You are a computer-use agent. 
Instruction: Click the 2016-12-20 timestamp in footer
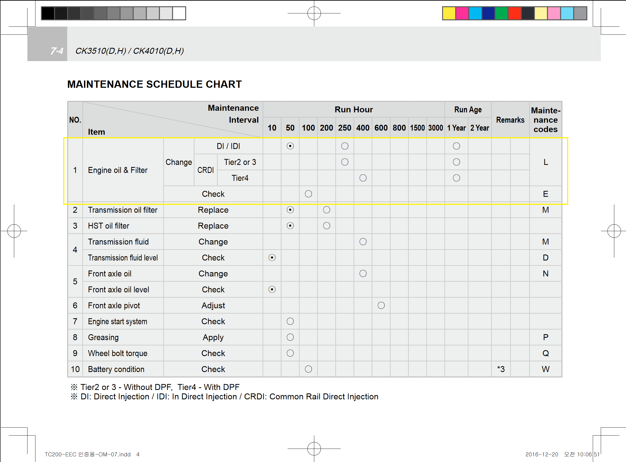(563, 454)
